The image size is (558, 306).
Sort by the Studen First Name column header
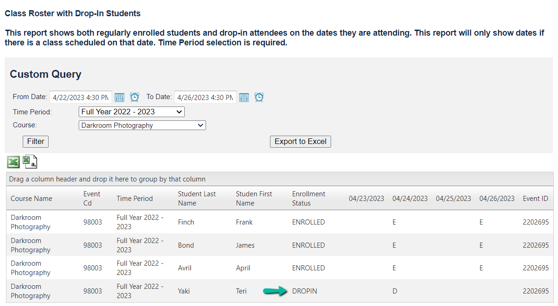click(x=254, y=198)
